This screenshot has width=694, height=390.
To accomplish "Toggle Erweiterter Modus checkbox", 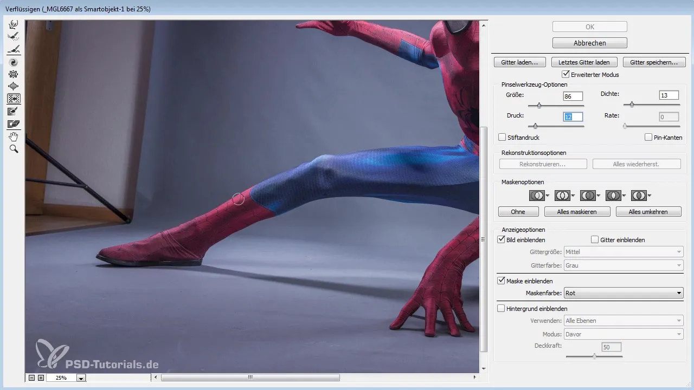I will [566, 74].
